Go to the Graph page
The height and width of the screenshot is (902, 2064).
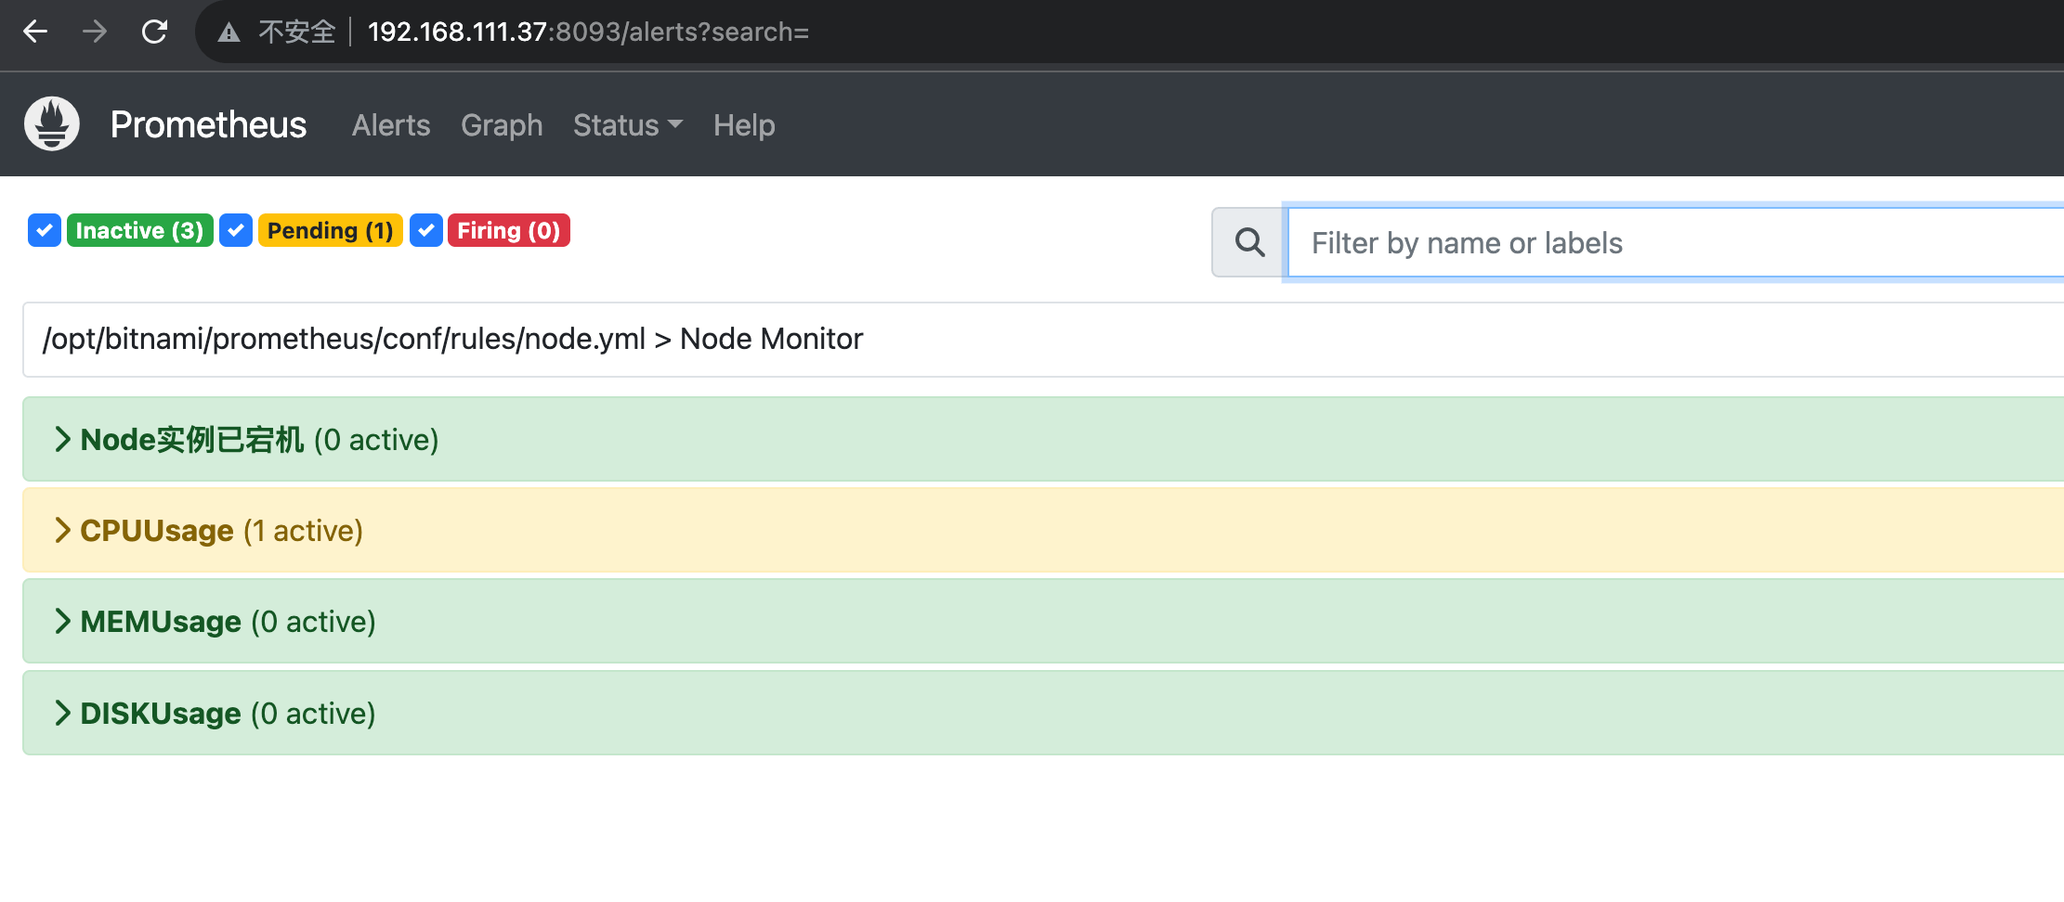click(x=502, y=125)
